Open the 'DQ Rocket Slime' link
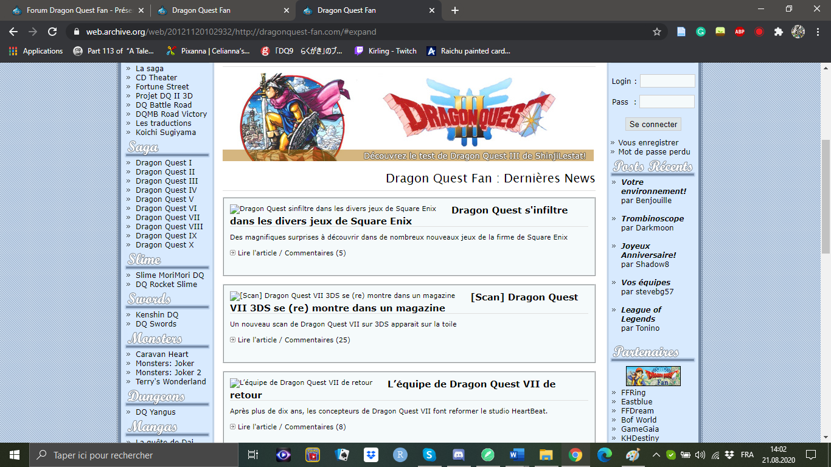This screenshot has height=467, width=831. click(x=166, y=285)
